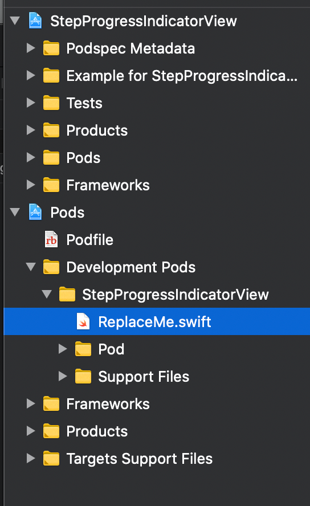Collapse the Development Pods group
310x506 pixels.
pos(31,267)
